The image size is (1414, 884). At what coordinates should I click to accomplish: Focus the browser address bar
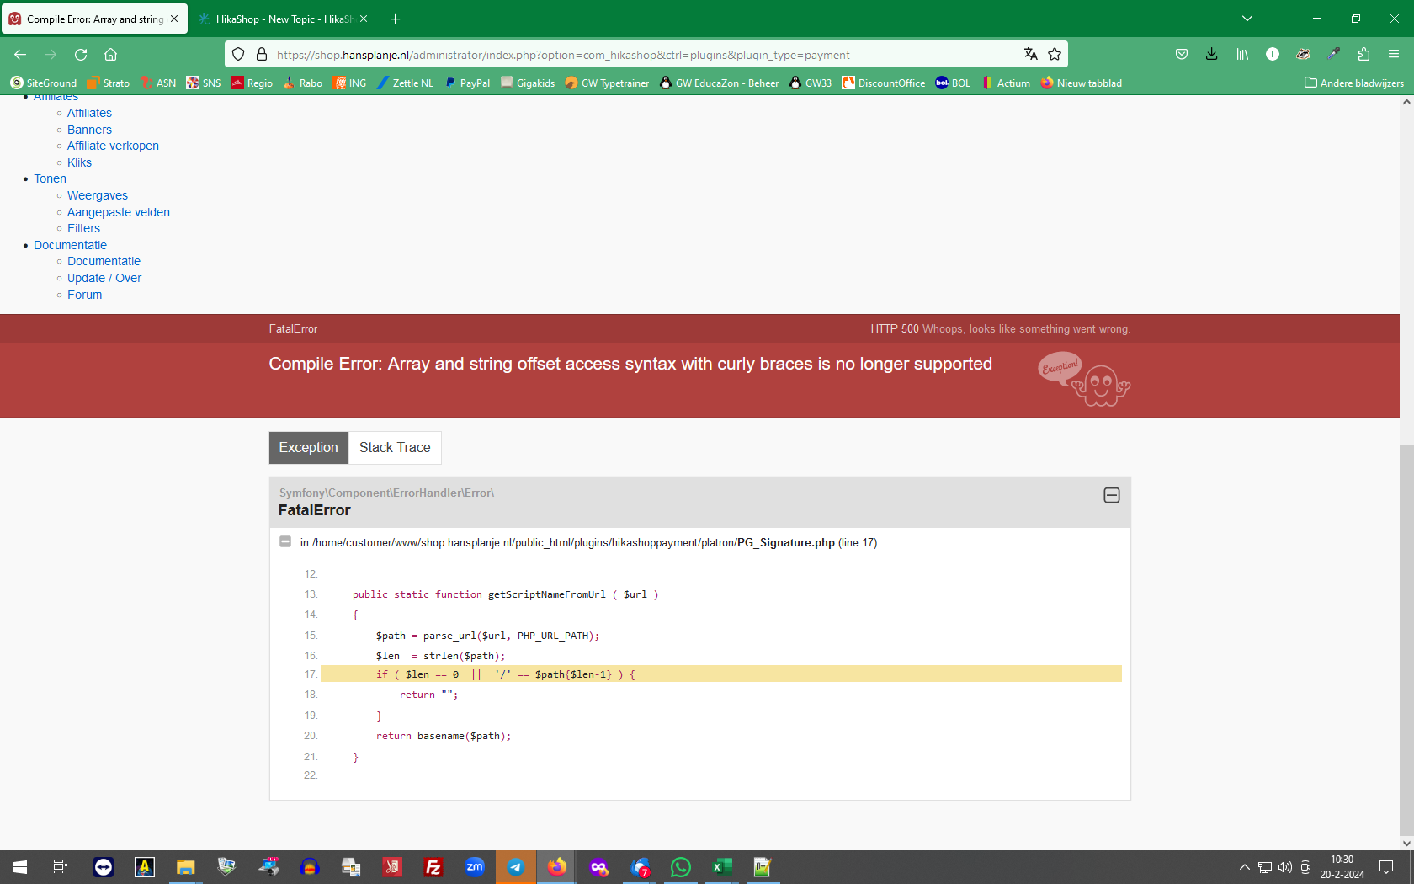point(646,55)
